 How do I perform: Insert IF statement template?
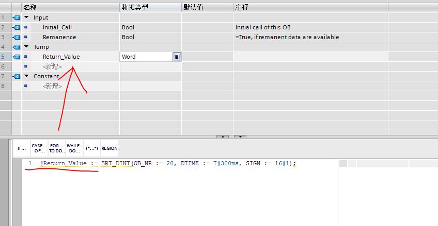[x=22, y=148]
